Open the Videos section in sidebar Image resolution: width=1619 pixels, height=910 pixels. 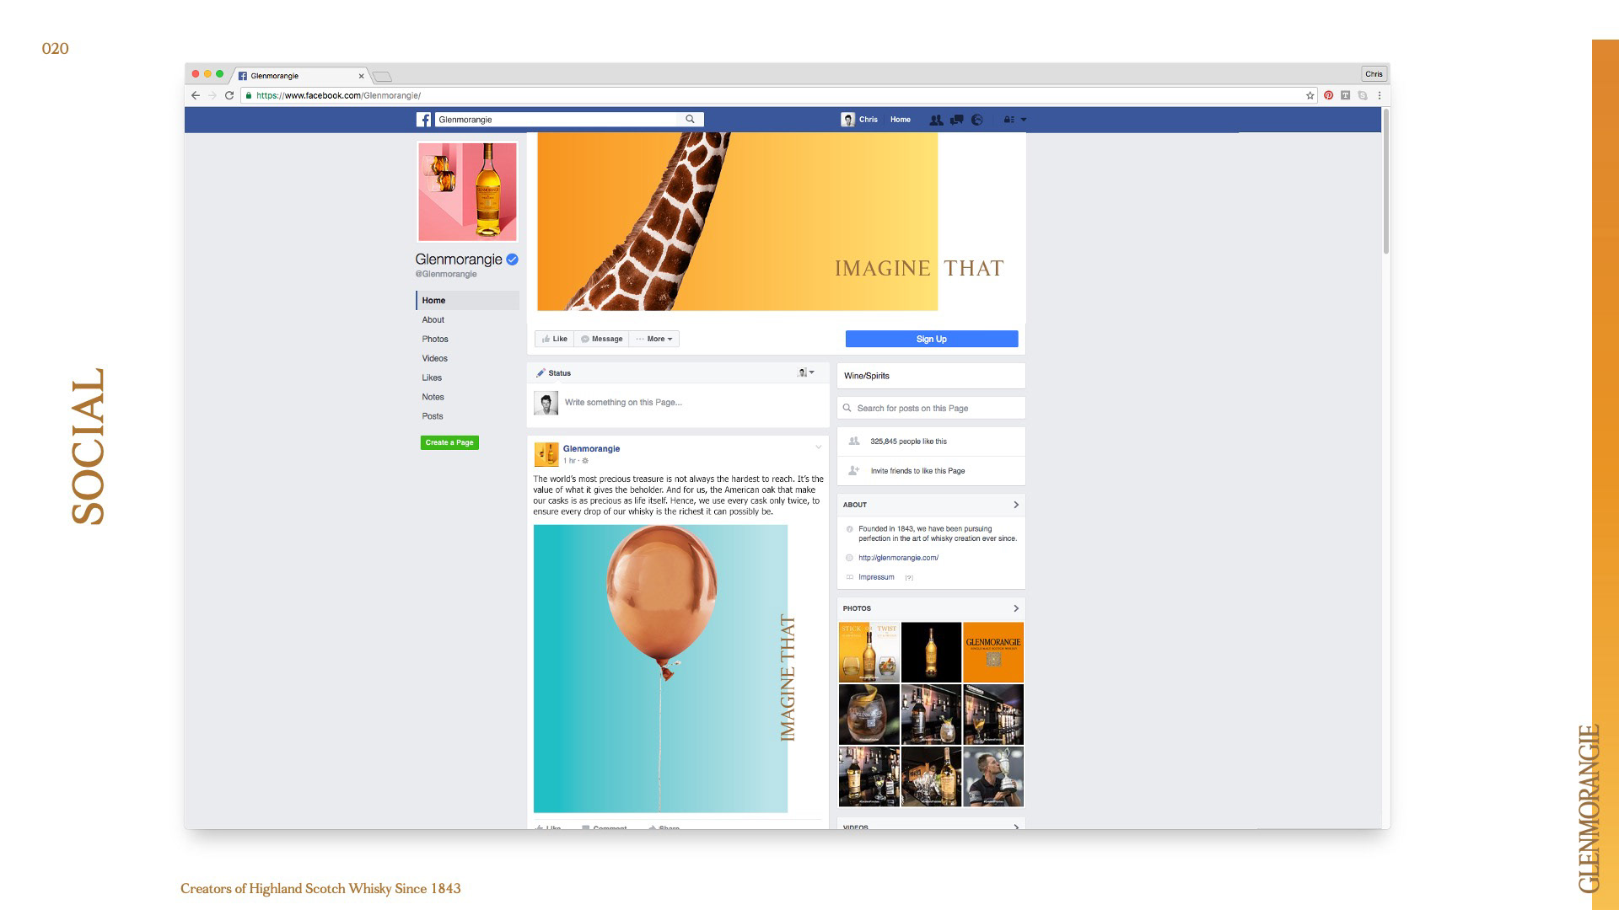click(x=434, y=358)
